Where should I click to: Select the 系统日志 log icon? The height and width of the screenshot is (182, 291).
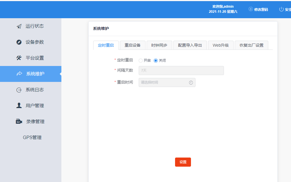point(19,90)
